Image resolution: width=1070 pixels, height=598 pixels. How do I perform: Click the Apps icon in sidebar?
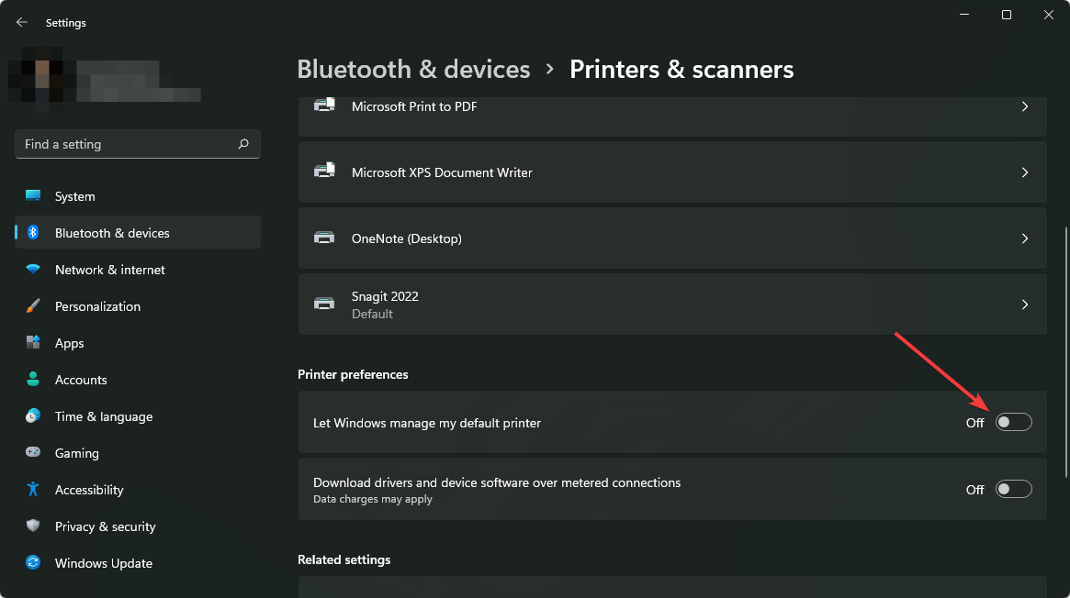click(33, 342)
